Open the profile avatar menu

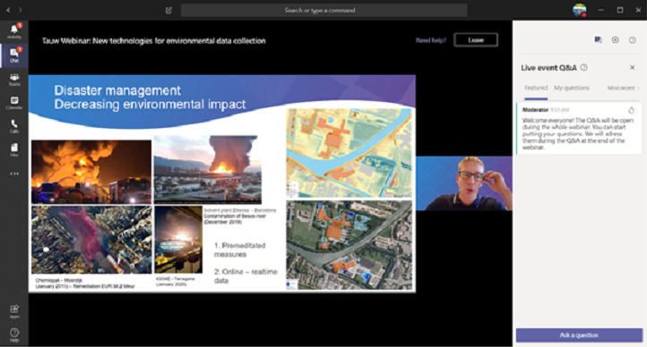(580, 10)
